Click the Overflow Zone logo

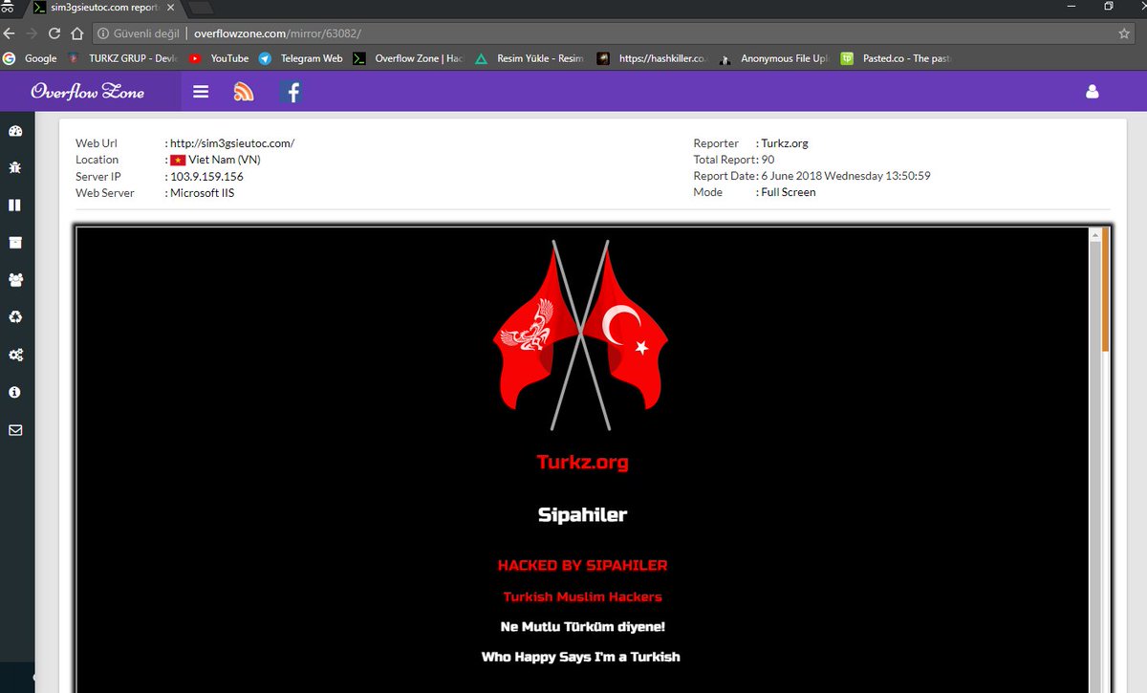pos(88,92)
